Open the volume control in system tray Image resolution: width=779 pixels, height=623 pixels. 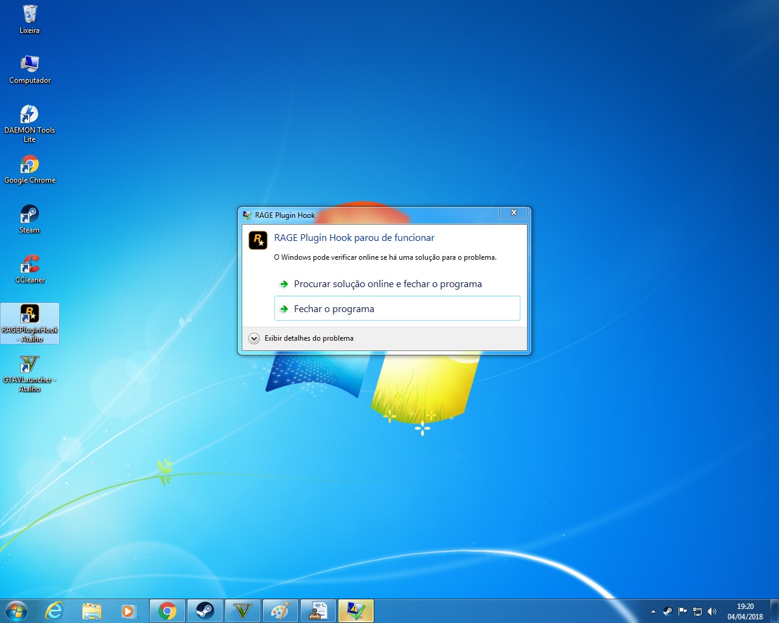[712, 611]
